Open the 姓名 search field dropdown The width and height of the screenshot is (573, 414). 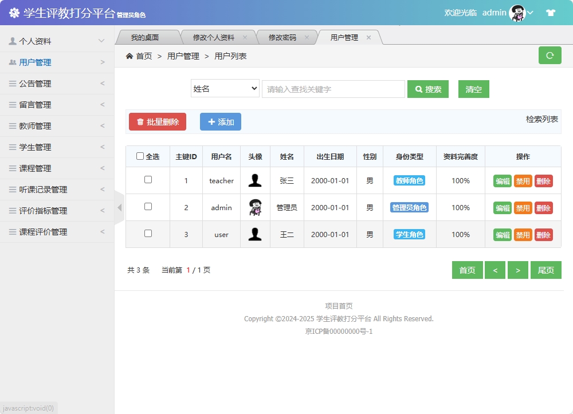tap(225, 89)
